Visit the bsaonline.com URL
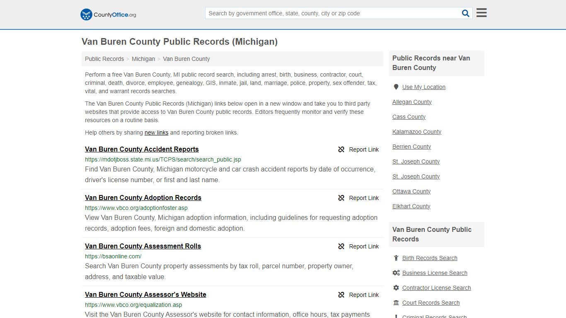The width and height of the screenshot is (566, 318). (x=113, y=256)
